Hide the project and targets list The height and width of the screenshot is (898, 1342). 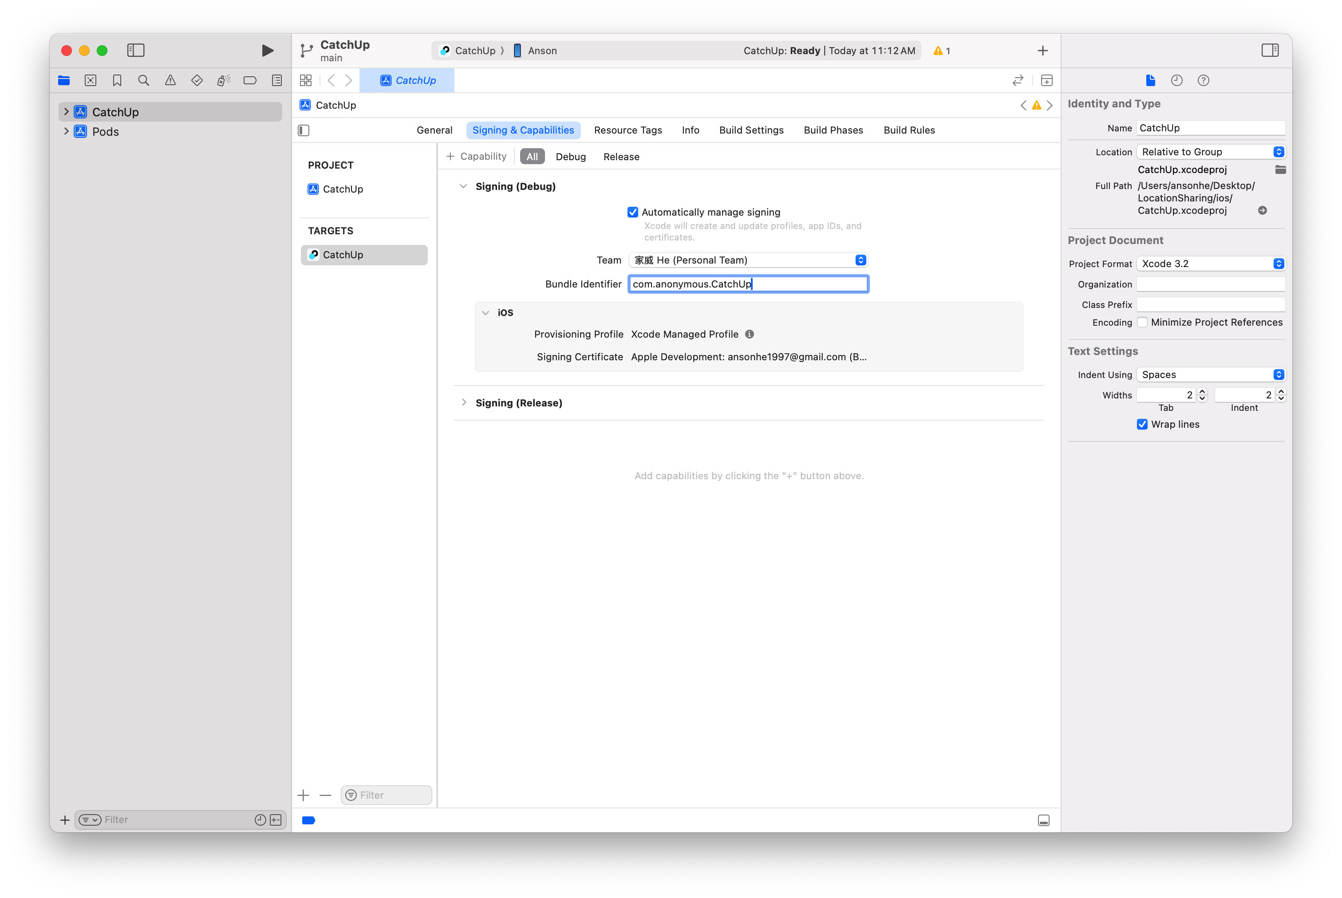(304, 130)
